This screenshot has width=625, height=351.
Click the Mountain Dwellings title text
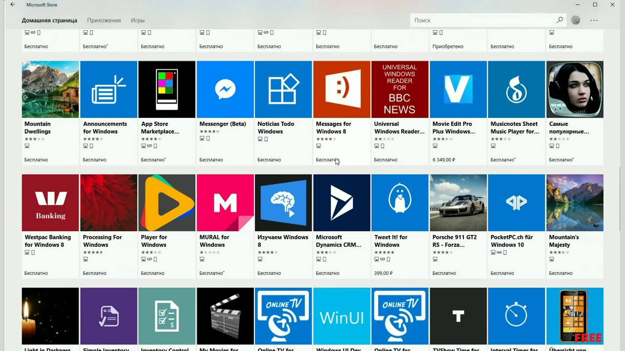pyautogui.click(x=38, y=128)
